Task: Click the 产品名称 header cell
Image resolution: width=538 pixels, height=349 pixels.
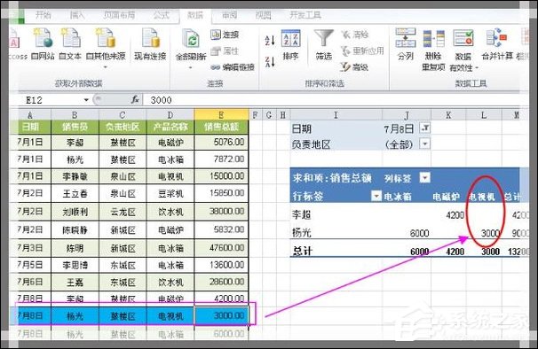Action: pos(170,127)
